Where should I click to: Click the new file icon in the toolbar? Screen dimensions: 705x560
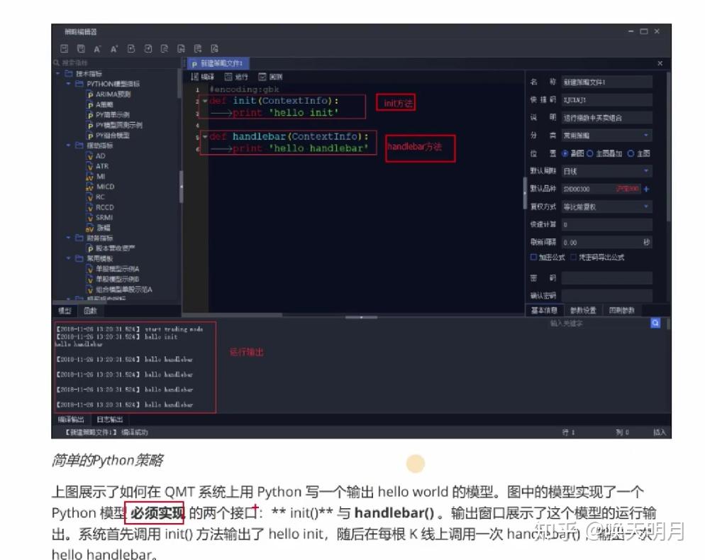coord(131,48)
